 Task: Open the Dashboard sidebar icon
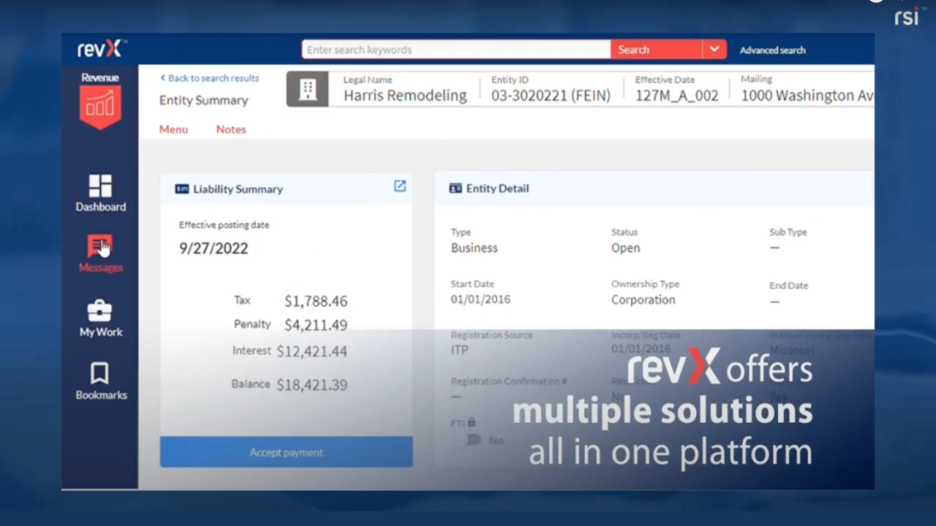tap(100, 186)
